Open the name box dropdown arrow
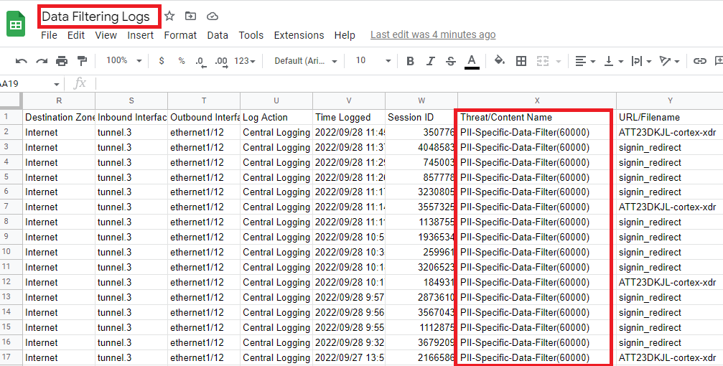This screenshot has width=723, height=366. 56,85
